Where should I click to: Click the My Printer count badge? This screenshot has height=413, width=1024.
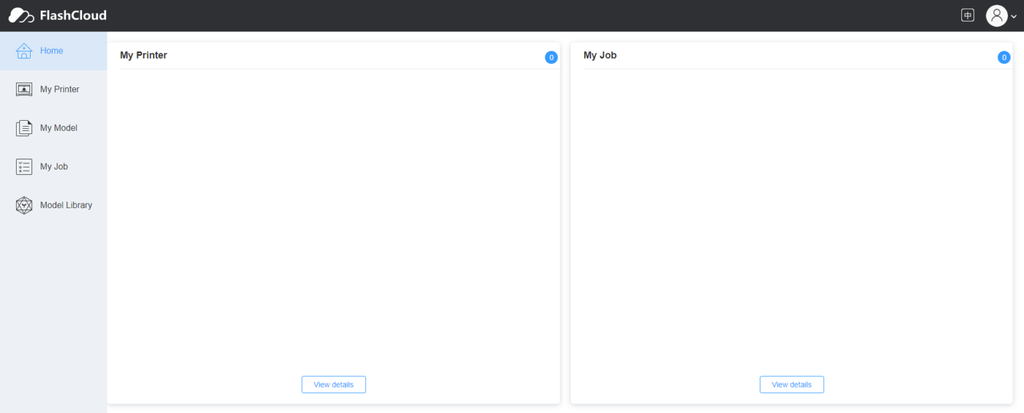[551, 57]
